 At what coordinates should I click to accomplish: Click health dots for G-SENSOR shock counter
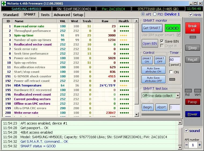click(124, 76)
